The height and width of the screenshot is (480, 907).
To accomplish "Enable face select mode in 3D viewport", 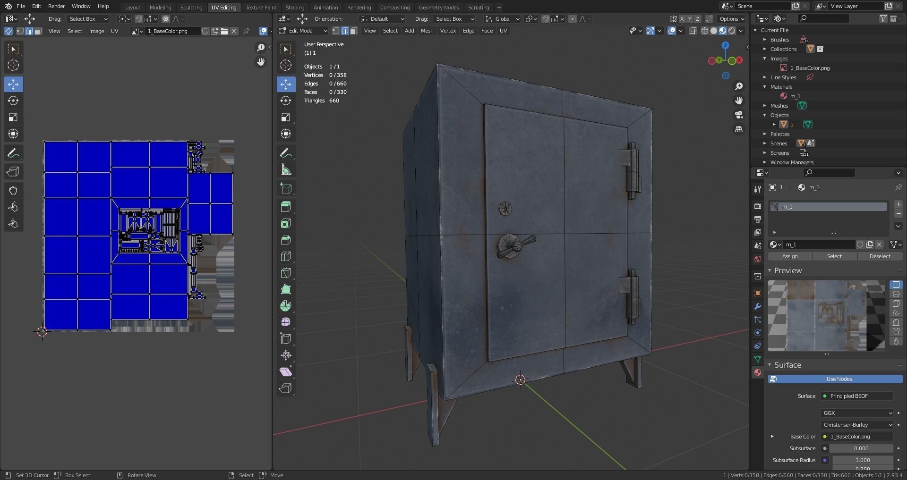I will pyautogui.click(x=354, y=31).
